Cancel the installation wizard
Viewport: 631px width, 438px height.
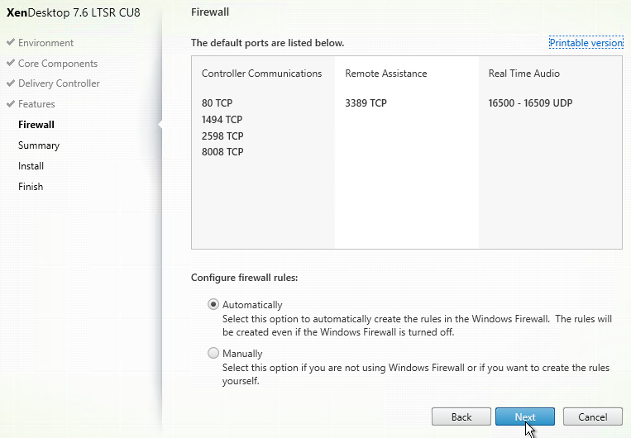pos(592,417)
